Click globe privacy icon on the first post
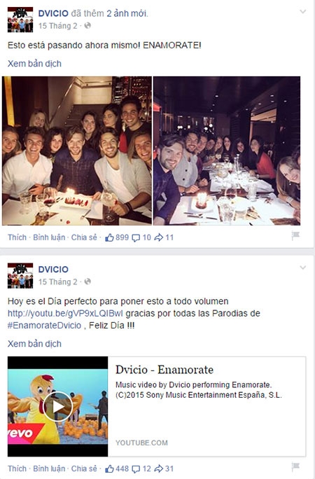 click(x=87, y=26)
